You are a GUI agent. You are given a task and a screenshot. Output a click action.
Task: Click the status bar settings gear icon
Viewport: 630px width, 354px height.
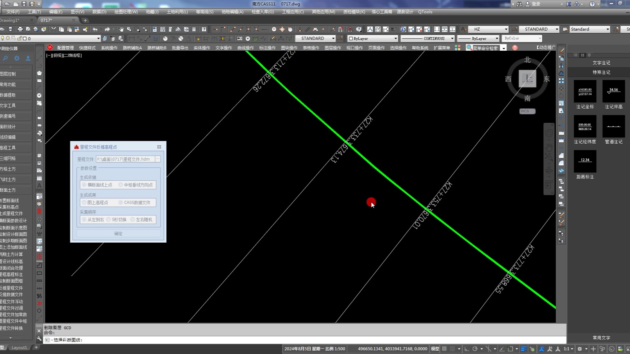(580, 349)
